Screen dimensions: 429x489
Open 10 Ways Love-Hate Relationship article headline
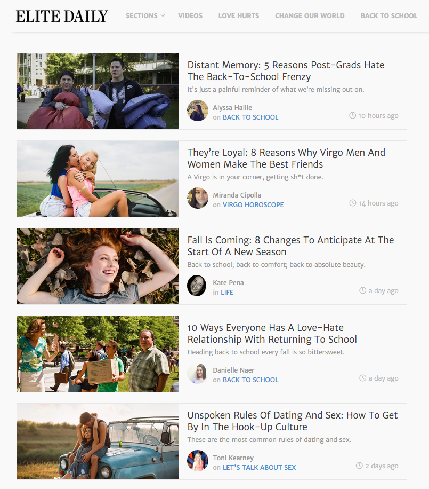[272, 334]
